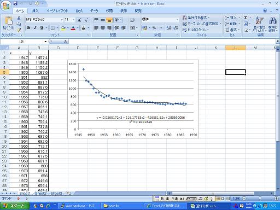This screenshot has width=280, height=210.
Task: Open the Insert ribbon tab
Action: point(35,11)
